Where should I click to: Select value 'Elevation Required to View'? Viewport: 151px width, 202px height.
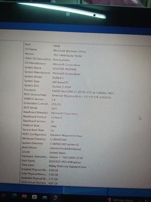pos(66,136)
